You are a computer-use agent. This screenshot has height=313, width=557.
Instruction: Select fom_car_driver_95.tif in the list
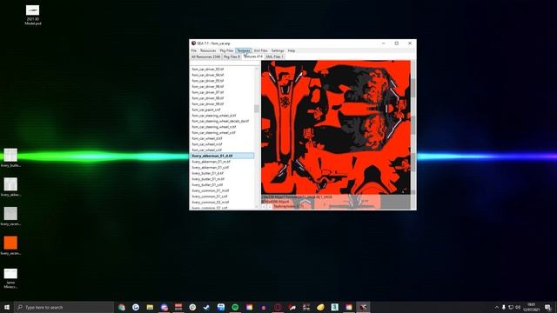tap(222, 81)
